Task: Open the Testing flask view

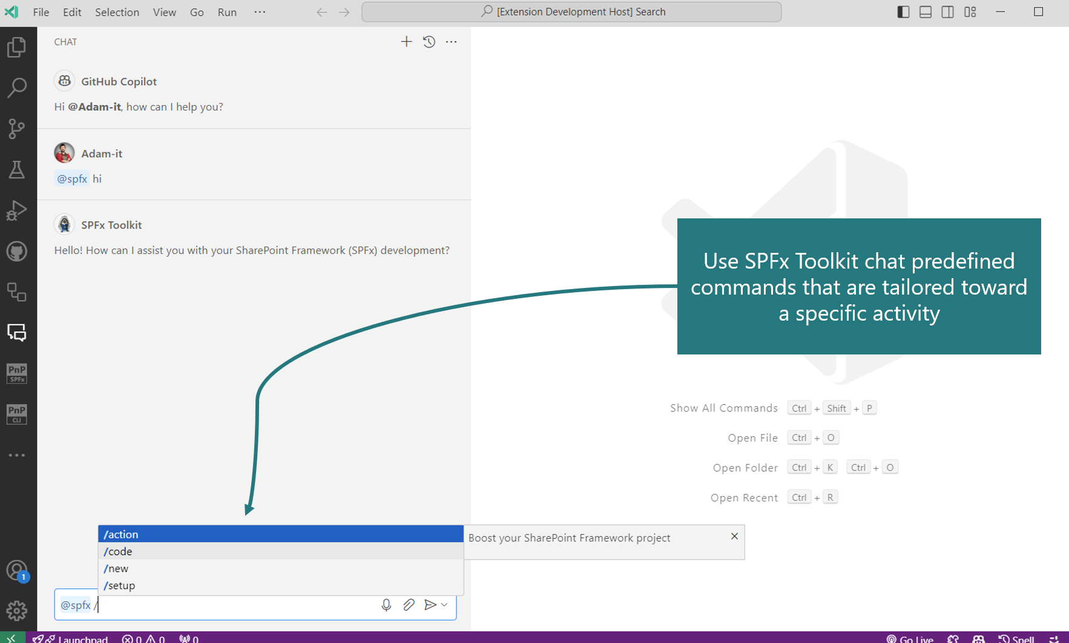Action: pos(17,169)
